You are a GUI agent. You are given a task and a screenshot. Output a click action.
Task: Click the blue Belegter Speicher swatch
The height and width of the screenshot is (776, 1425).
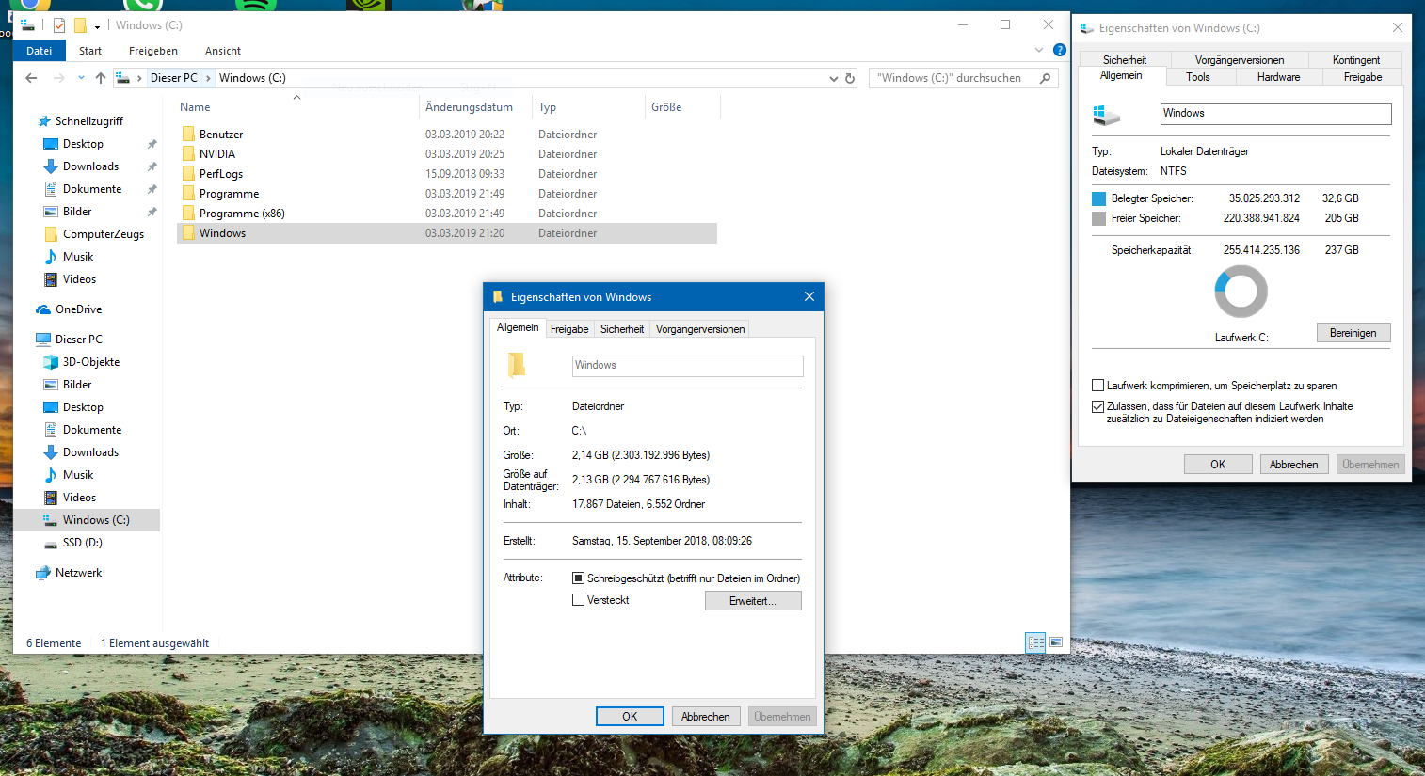[x=1098, y=198]
